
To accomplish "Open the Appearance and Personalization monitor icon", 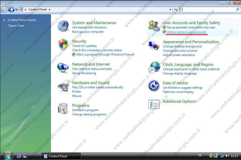I will 154,46.
